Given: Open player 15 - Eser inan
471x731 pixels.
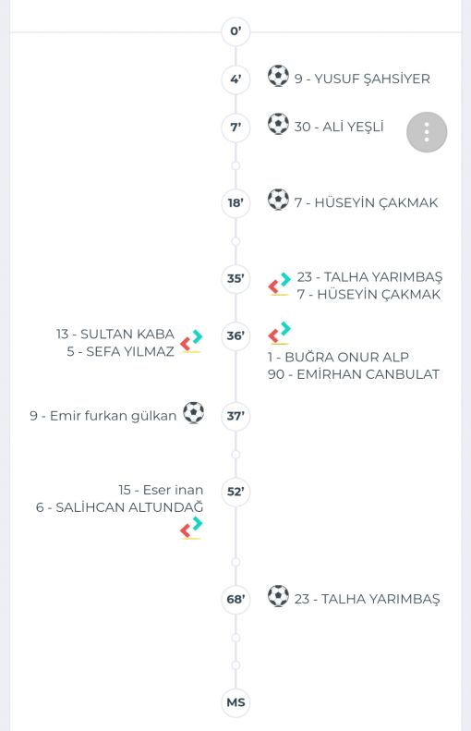Looking at the screenshot, I should pyautogui.click(x=161, y=490).
